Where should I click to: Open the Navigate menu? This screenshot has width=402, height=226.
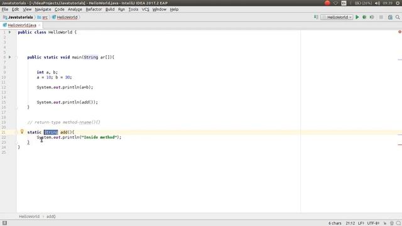coord(43,9)
